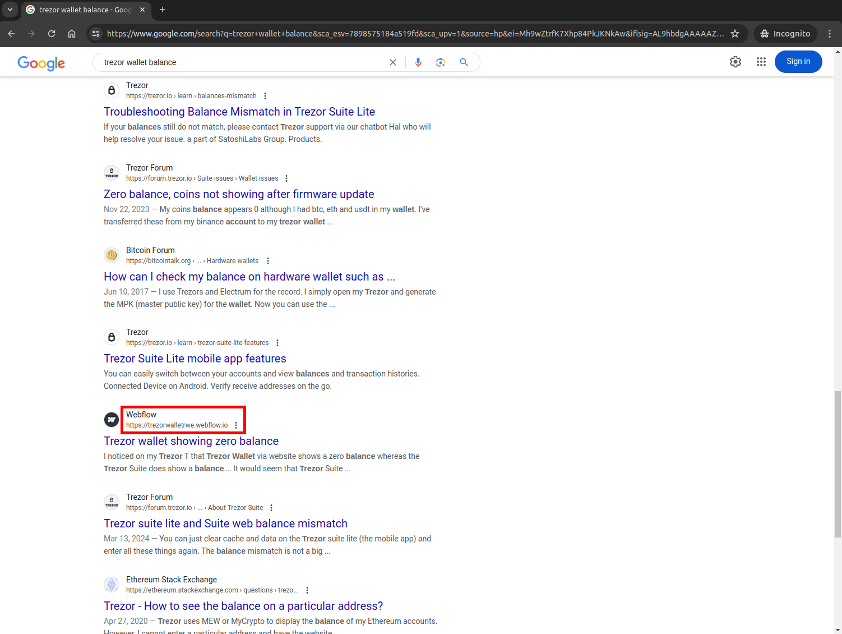Open more options for bitcointalk.org result
This screenshot has width=842, height=634.
click(x=268, y=261)
